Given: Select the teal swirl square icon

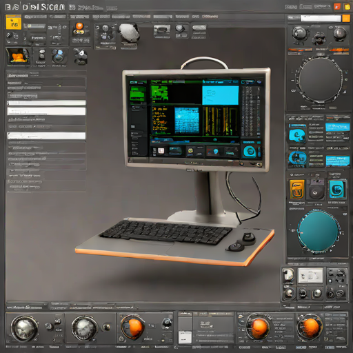Looking at the screenshot, I should click(x=336, y=190).
